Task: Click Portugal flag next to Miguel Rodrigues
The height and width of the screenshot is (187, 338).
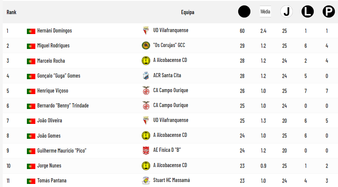Action: point(31,46)
